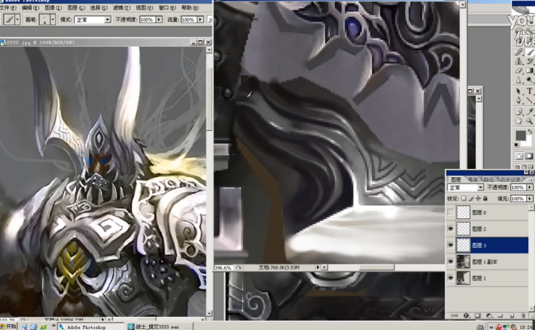Image resolution: width=535 pixels, height=330 pixels.
Task: Switch to the 路径 paths tab
Action: (x=488, y=180)
